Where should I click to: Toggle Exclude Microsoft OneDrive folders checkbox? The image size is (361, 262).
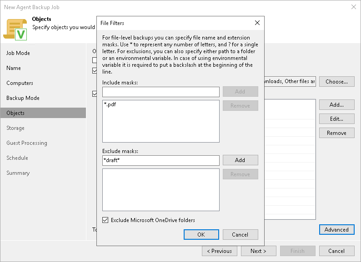click(x=105, y=220)
